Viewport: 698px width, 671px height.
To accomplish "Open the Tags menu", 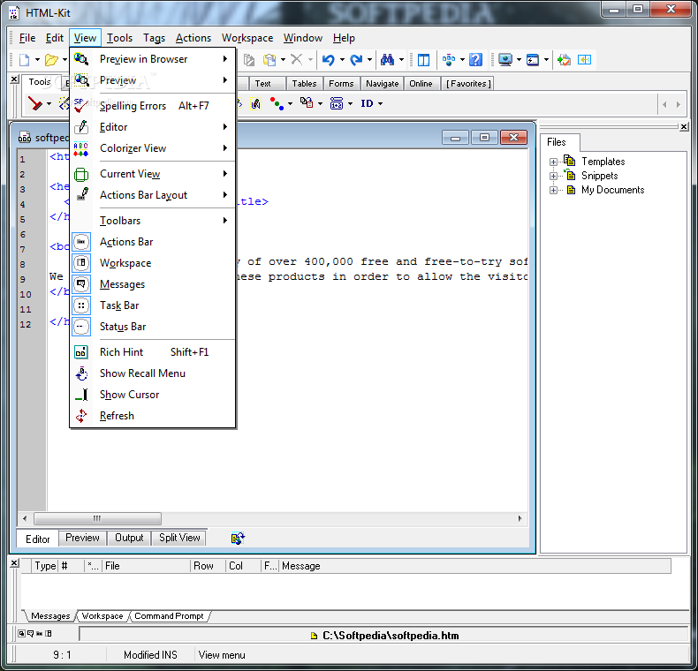I will point(154,38).
